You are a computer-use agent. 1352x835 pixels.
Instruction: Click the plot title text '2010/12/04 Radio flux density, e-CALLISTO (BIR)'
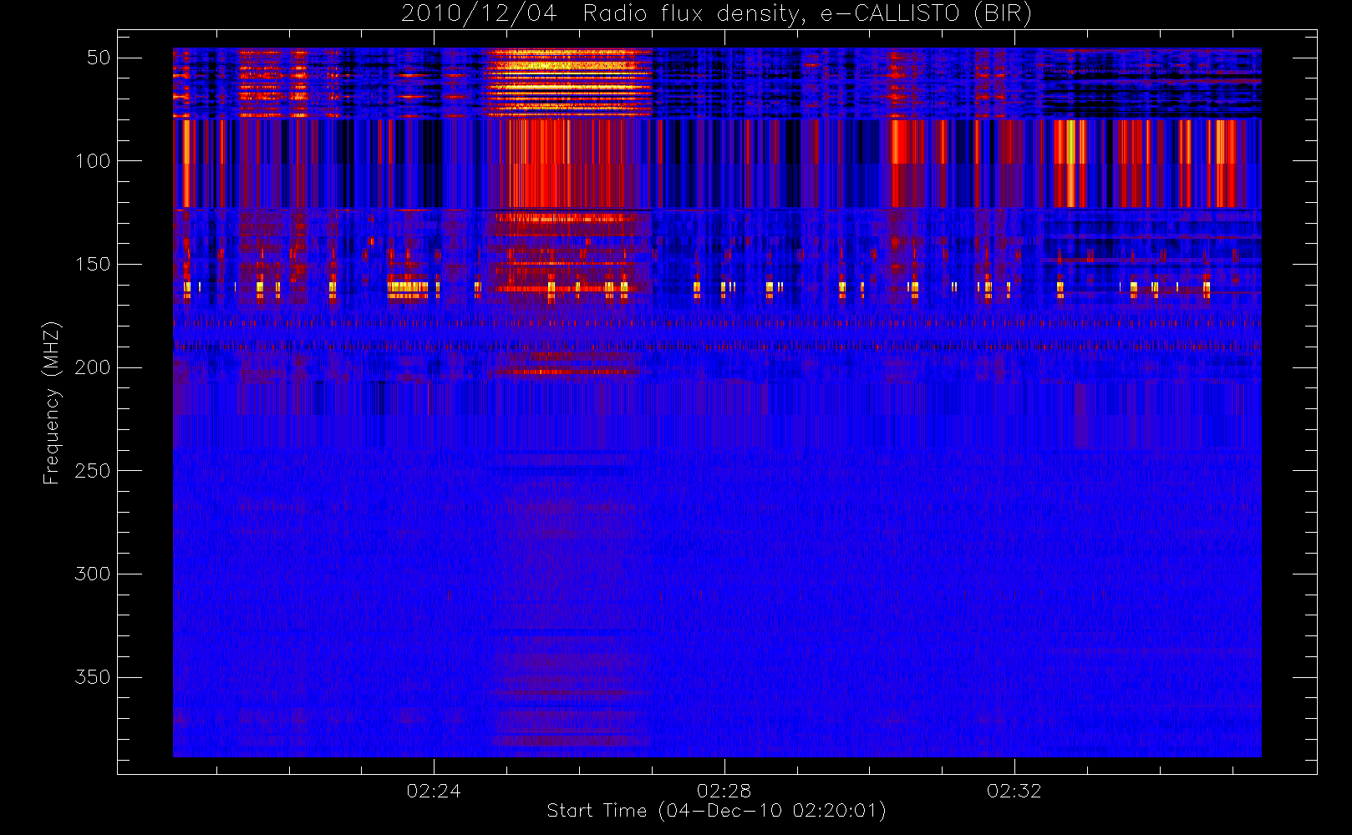coord(716,14)
